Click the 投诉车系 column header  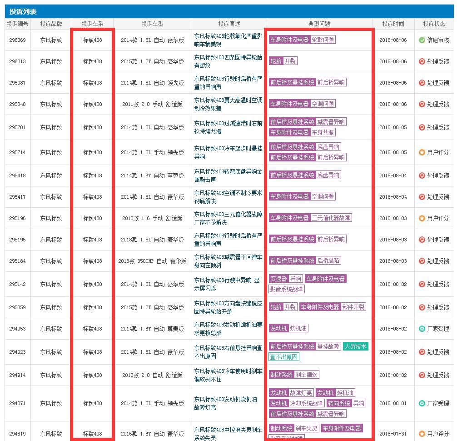tap(92, 24)
